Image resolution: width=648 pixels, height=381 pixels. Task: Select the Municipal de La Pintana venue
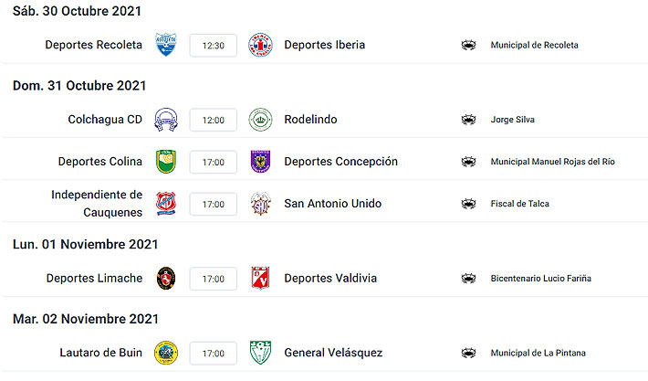click(x=538, y=353)
